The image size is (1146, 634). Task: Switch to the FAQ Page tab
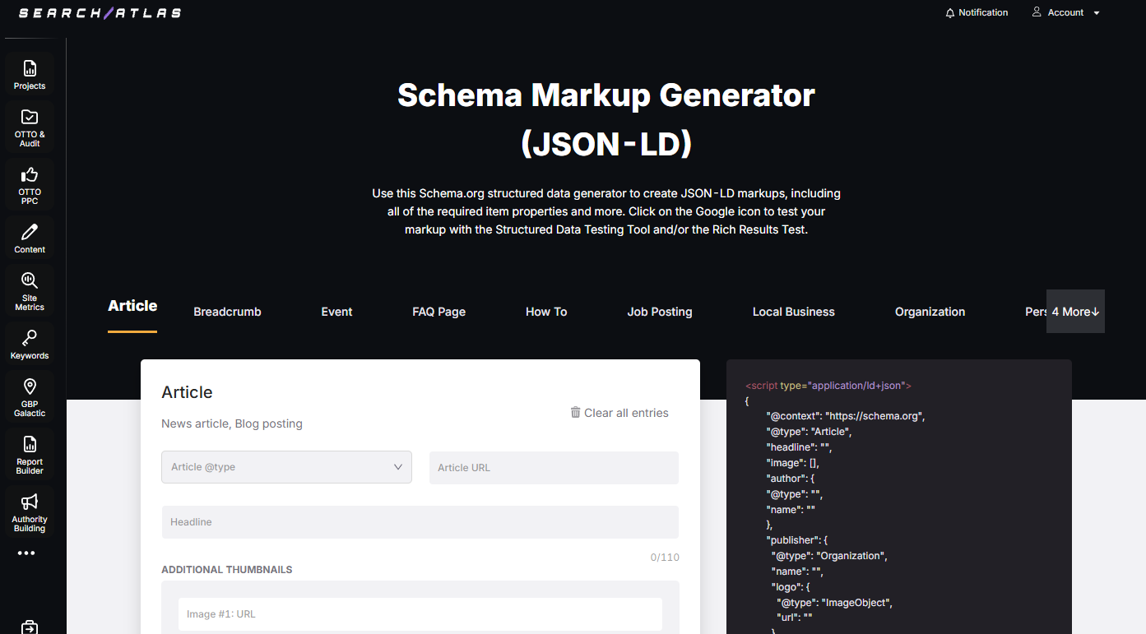pos(438,312)
